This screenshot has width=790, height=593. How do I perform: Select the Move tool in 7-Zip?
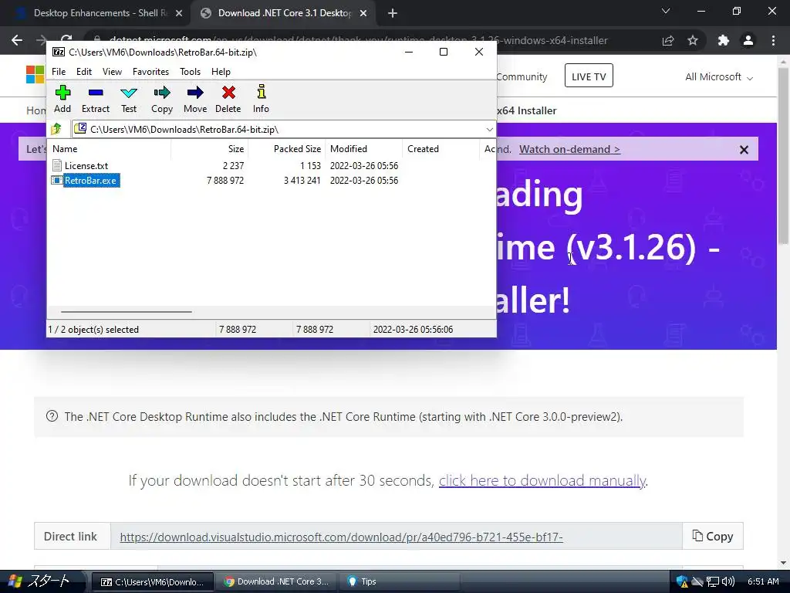coord(195,100)
